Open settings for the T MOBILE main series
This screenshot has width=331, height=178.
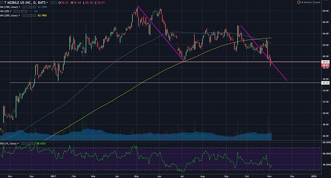(x=55, y=3)
